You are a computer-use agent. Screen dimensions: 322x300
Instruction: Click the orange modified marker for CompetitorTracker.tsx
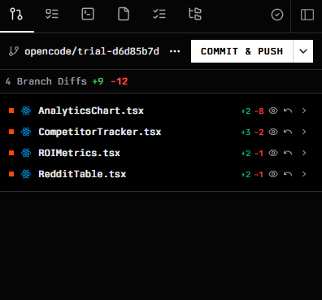(11, 132)
